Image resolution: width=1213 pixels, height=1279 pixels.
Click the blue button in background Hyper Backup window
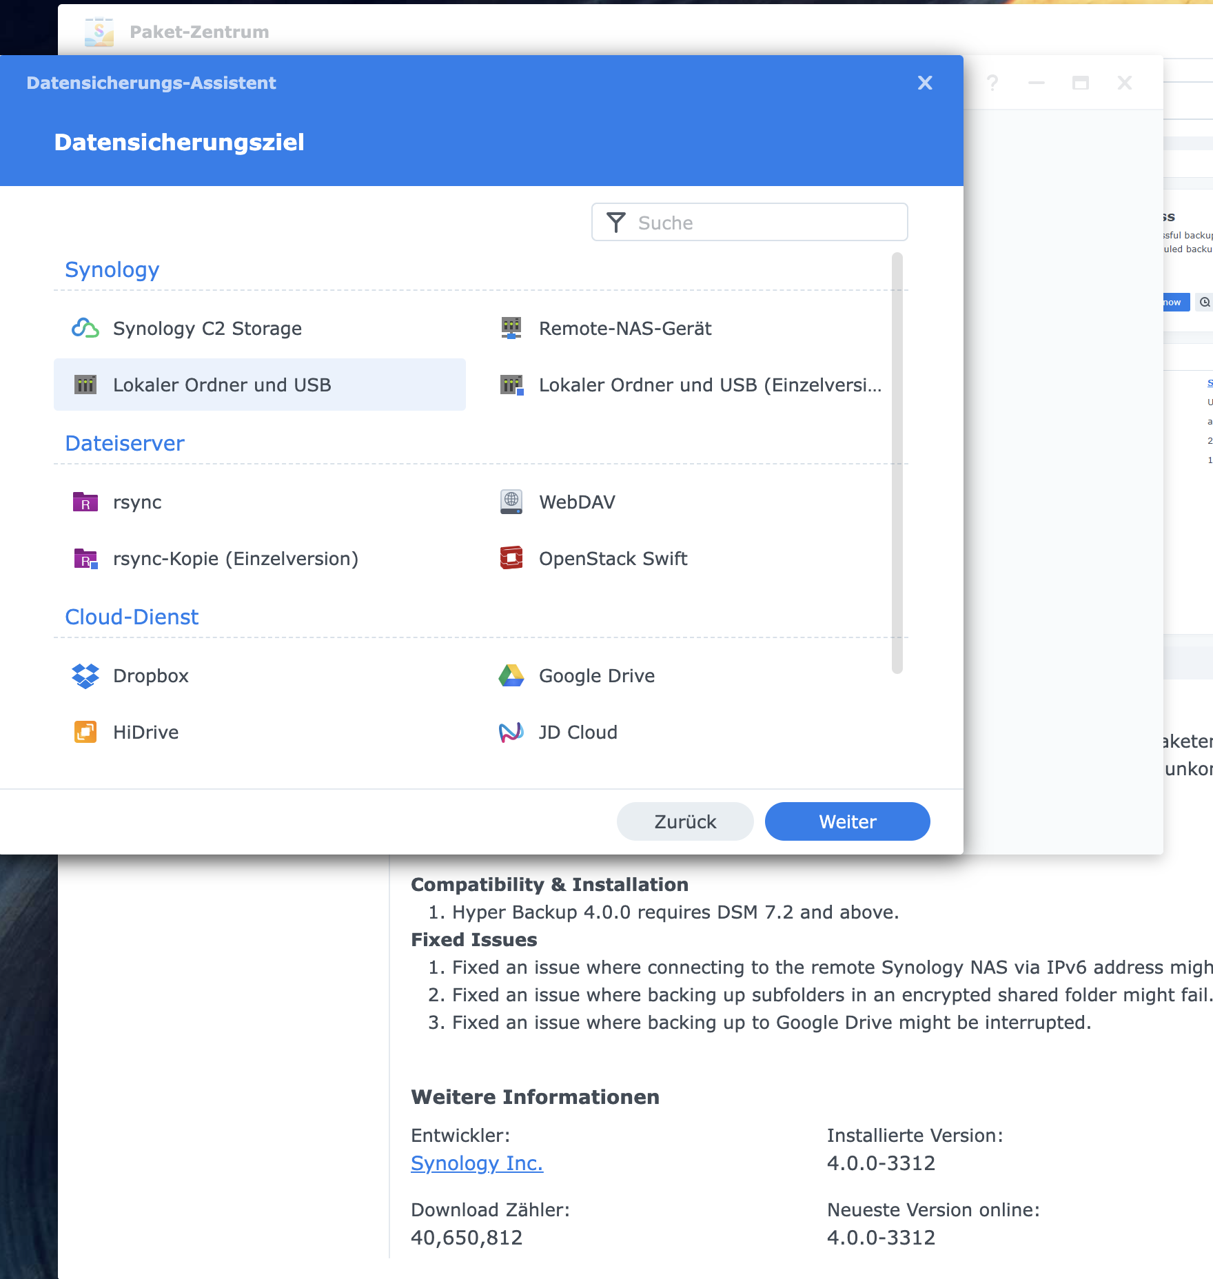[x=1176, y=302]
